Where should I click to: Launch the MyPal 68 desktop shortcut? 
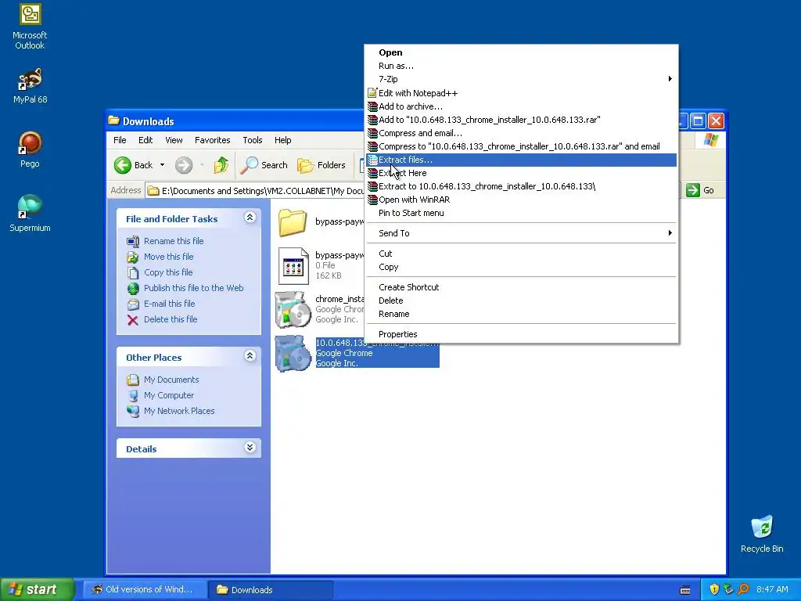click(30, 85)
